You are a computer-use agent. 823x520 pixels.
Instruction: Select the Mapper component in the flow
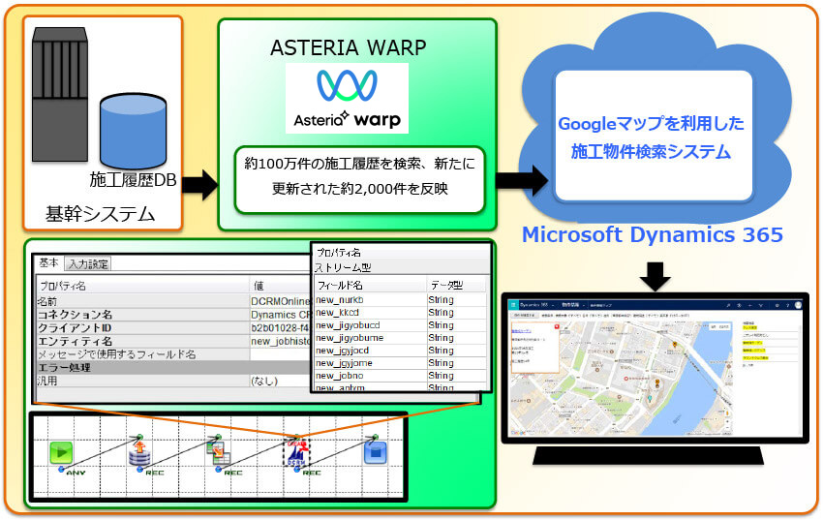pyautogui.click(x=219, y=453)
